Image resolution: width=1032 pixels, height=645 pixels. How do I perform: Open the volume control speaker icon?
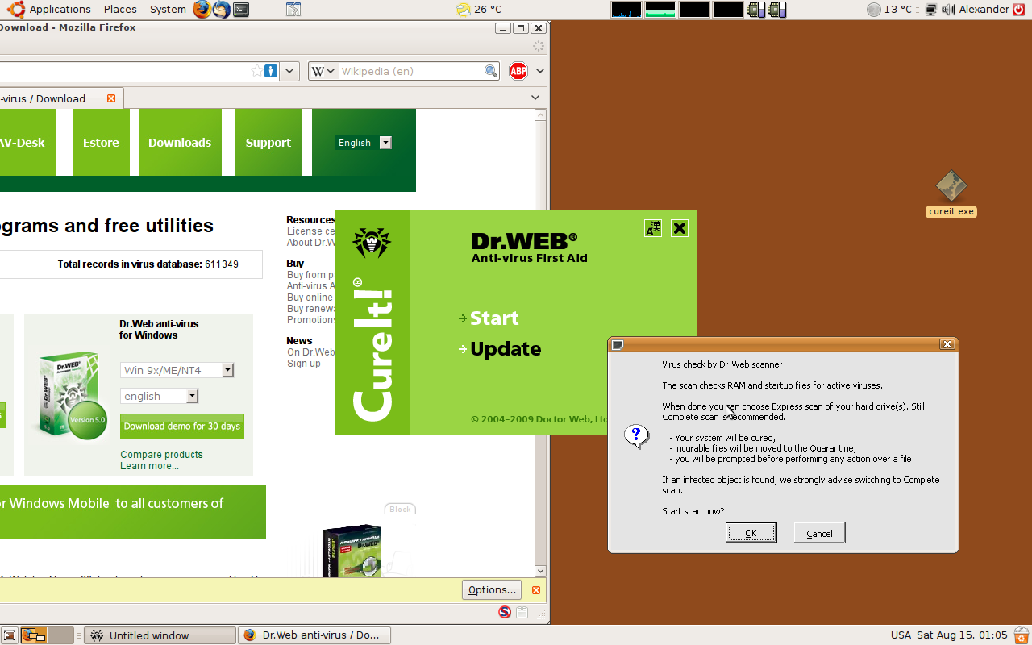[948, 10]
